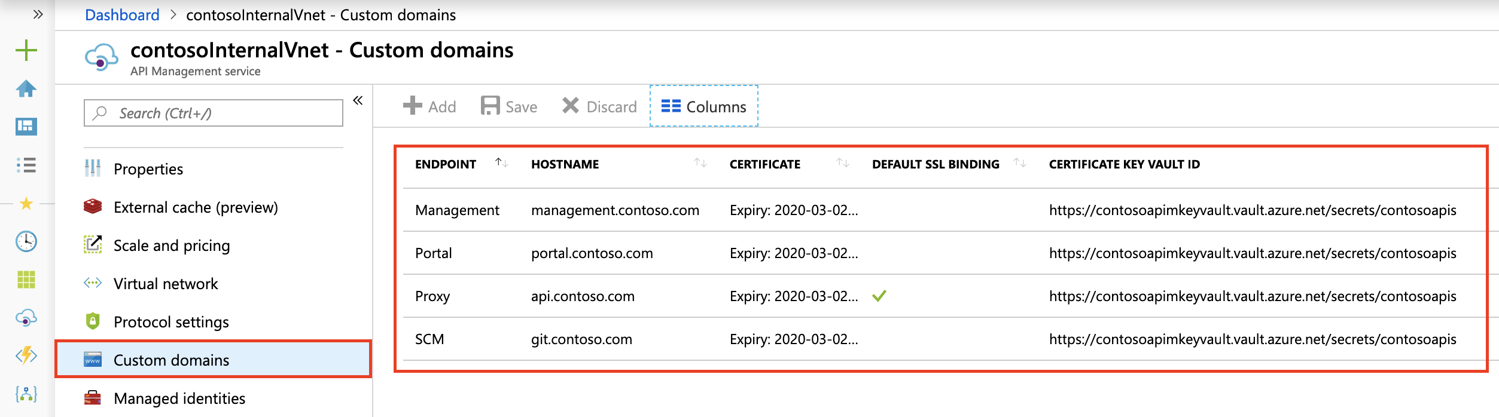Click the Discard button in toolbar

tap(600, 106)
